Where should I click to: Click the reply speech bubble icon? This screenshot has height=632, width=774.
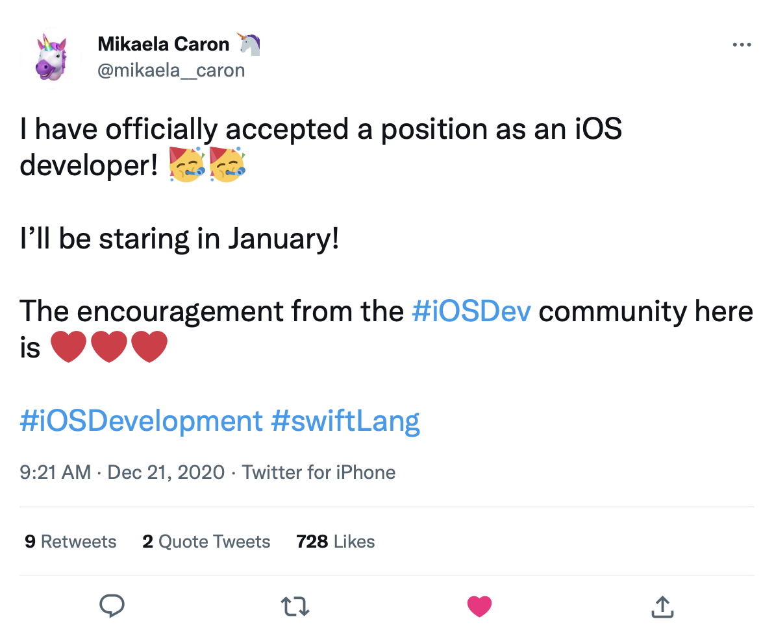(x=112, y=606)
